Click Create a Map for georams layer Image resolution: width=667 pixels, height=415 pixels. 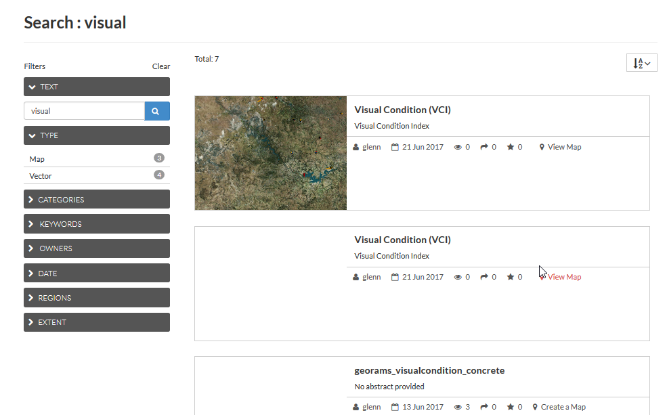point(563,407)
